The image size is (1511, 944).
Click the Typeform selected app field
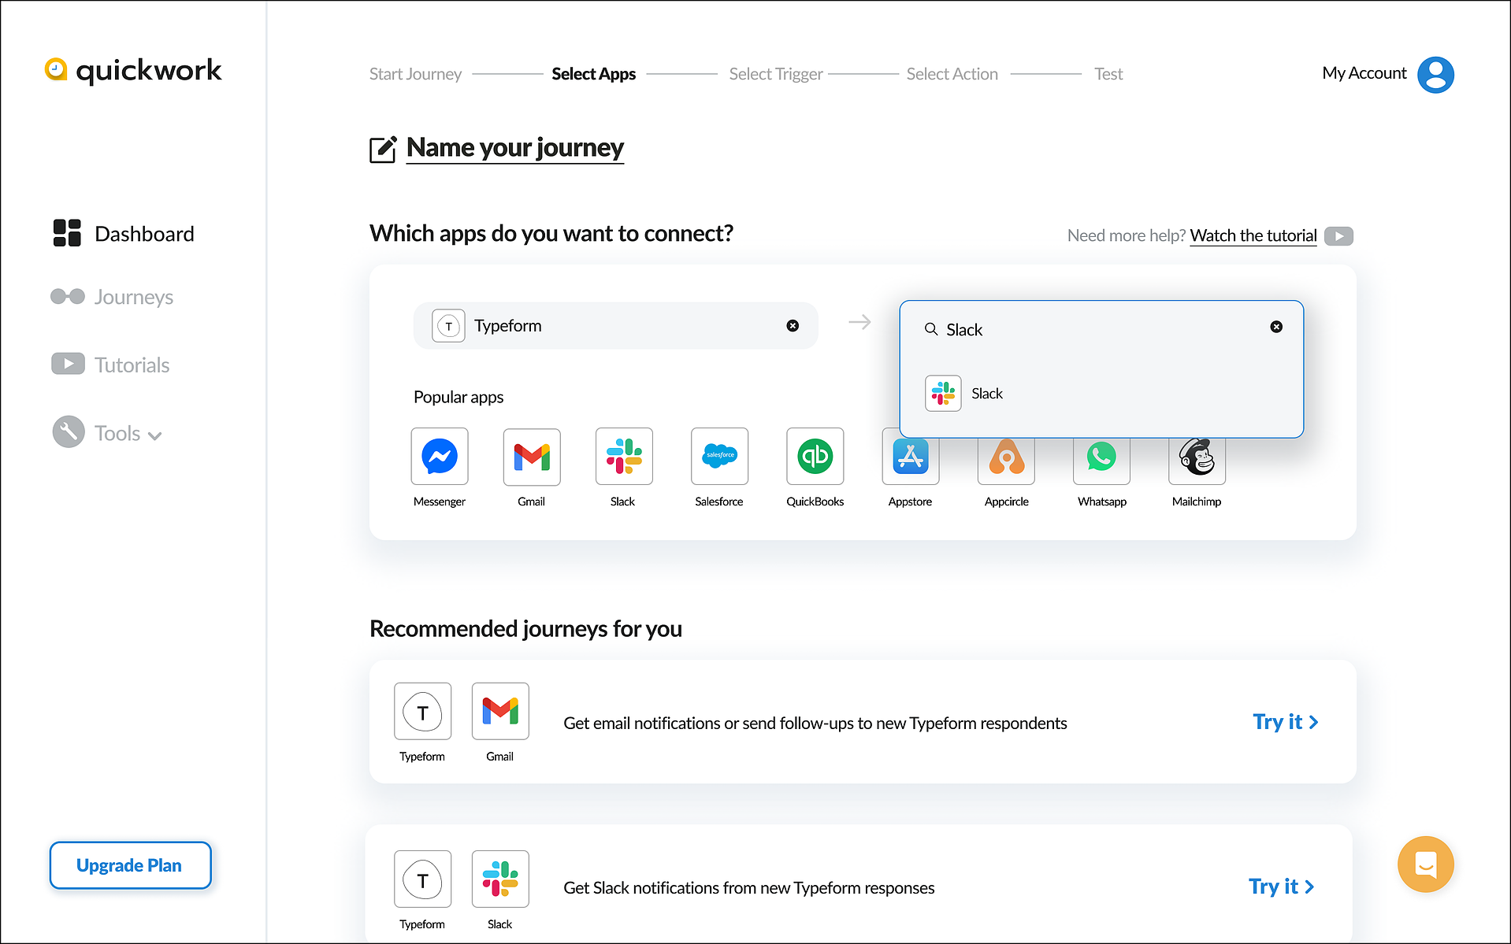pos(615,326)
